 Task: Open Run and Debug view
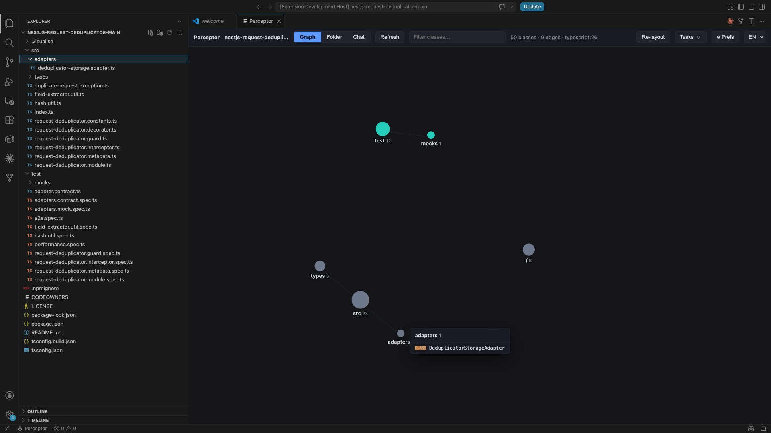(10, 81)
